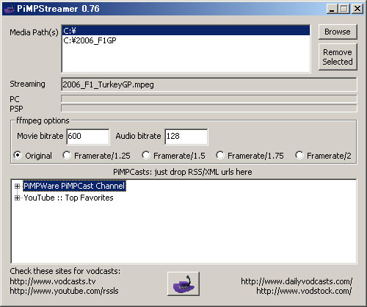The image size is (367, 307).
Task: Click the Remove Selected button
Action: (338, 57)
